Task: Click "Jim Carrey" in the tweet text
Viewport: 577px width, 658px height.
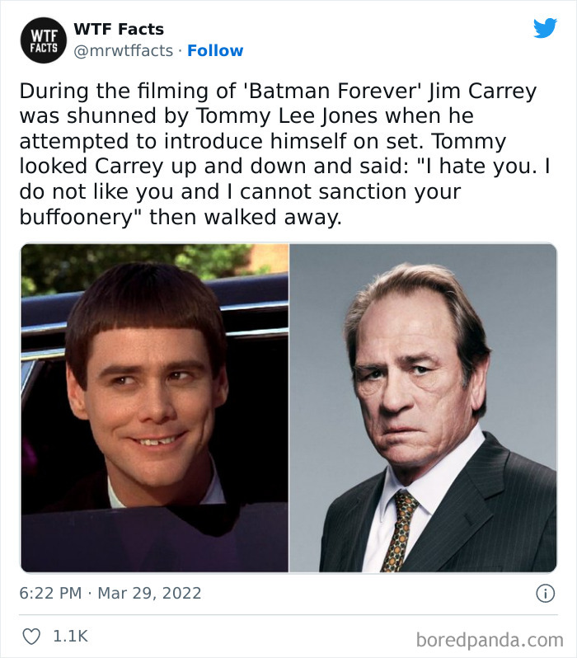Action: point(482,90)
